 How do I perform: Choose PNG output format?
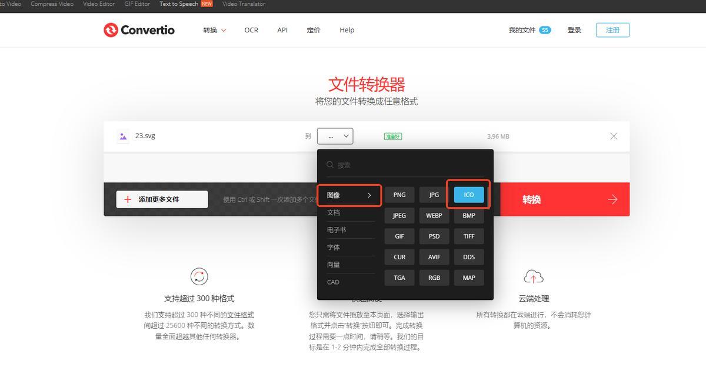(399, 195)
